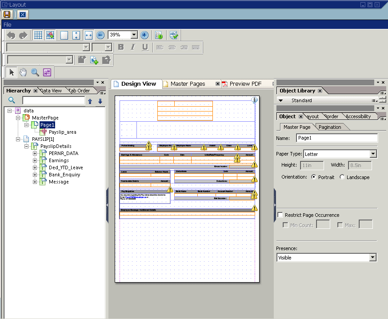388x319 pixels.
Task: Click the Zoom In plus button
Action: pos(144,35)
